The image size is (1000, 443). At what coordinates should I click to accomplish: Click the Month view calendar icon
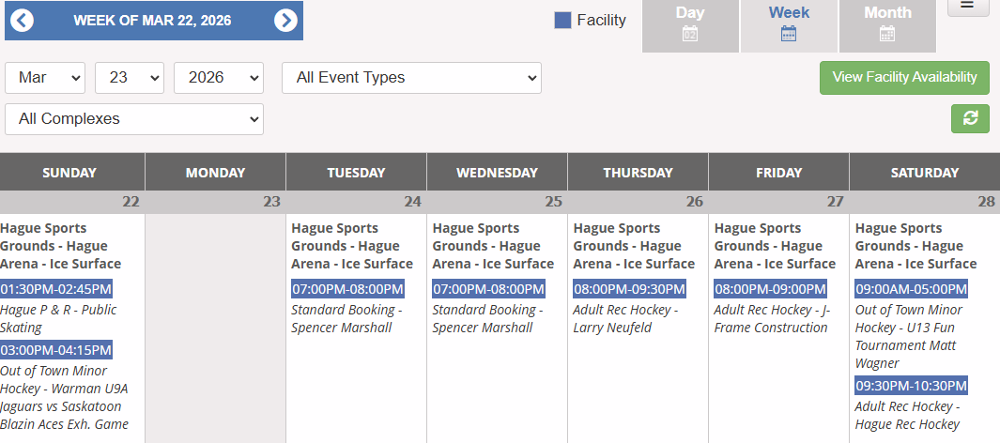click(x=887, y=35)
